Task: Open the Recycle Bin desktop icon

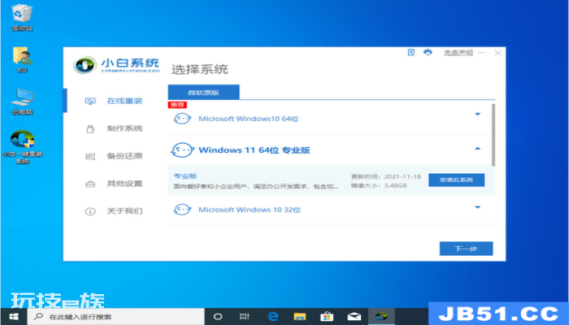Action: (22, 17)
